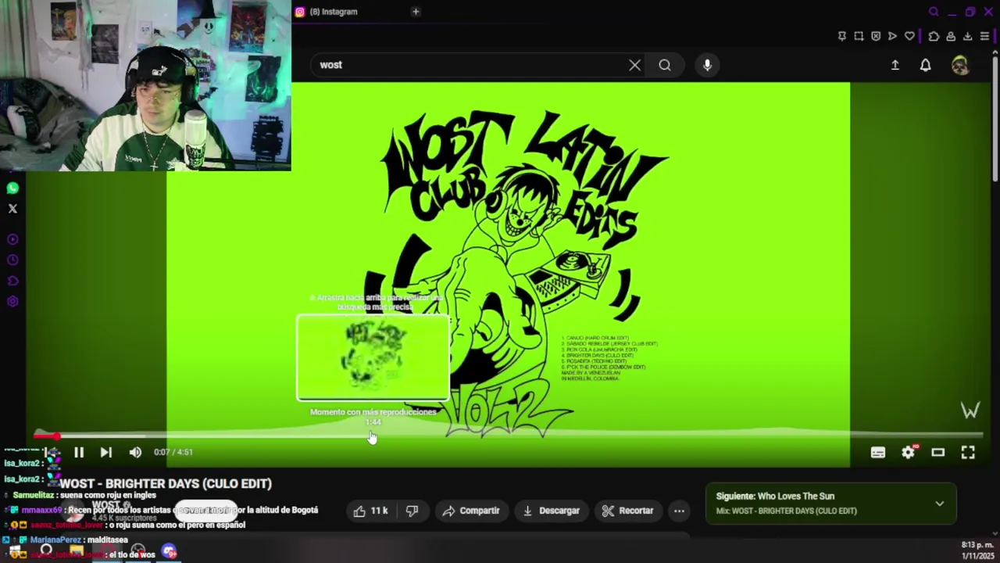Click the video artwork in the player

point(508,274)
